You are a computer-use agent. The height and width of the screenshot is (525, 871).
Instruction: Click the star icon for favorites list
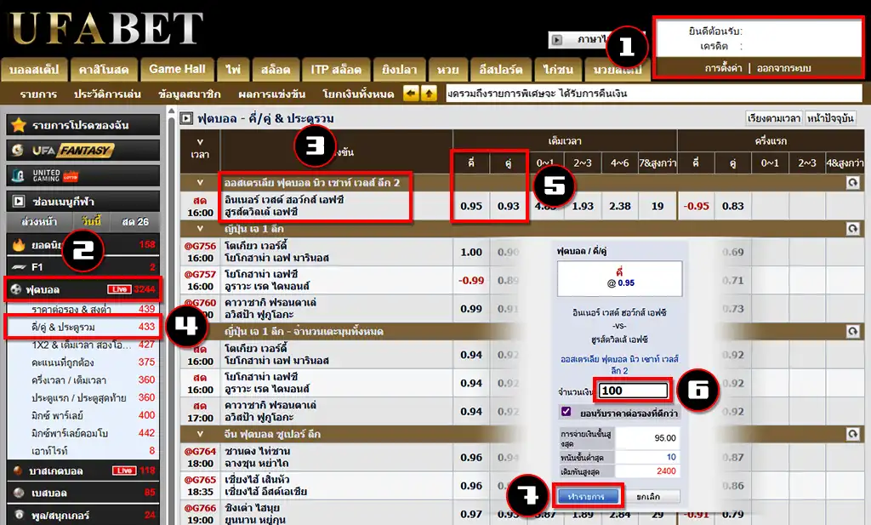[19, 125]
